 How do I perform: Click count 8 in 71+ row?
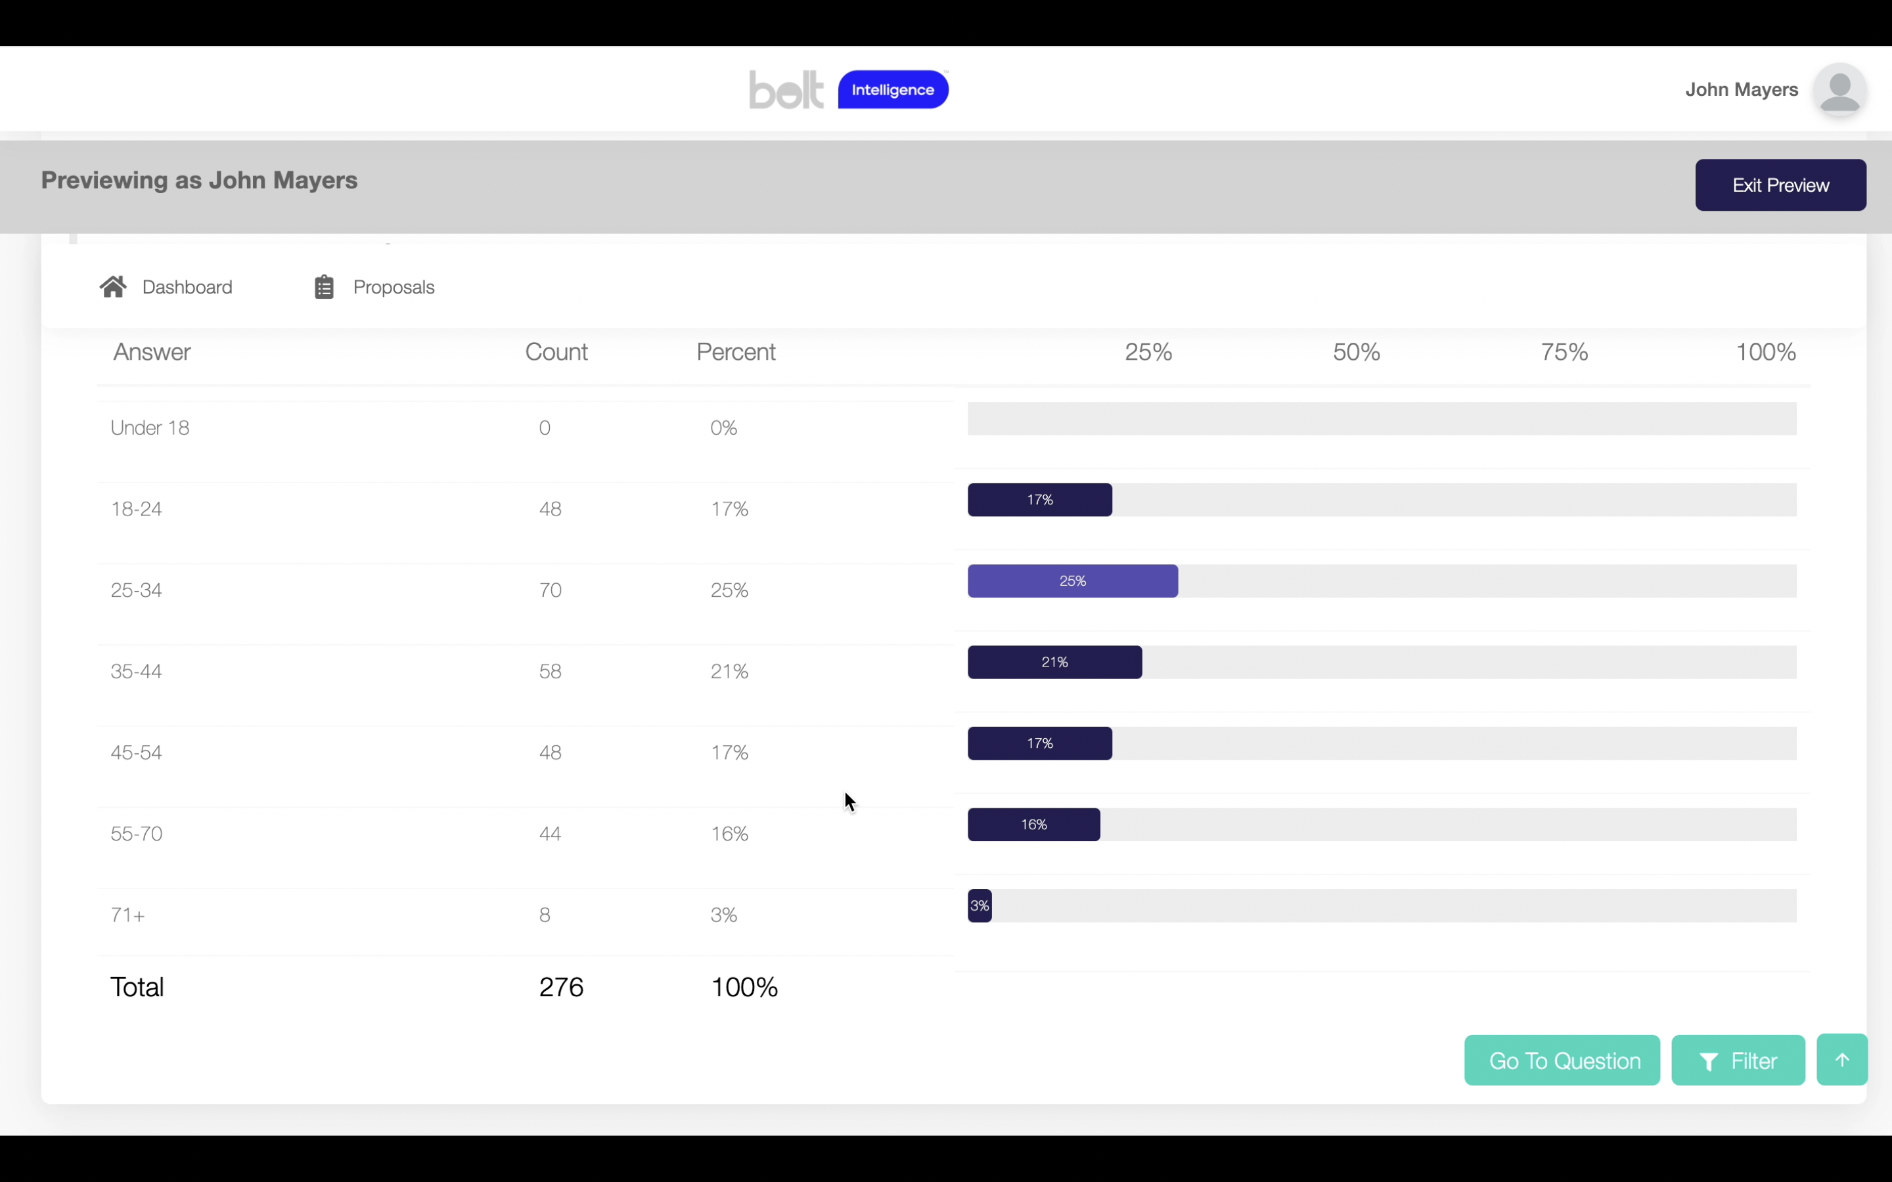(x=545, y=915)
